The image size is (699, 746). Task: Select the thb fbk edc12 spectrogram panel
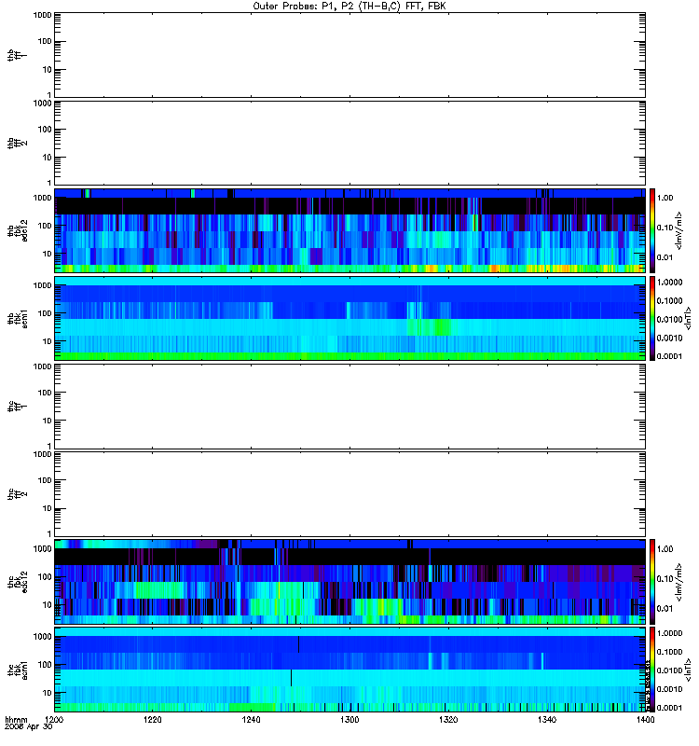[349, 230]
